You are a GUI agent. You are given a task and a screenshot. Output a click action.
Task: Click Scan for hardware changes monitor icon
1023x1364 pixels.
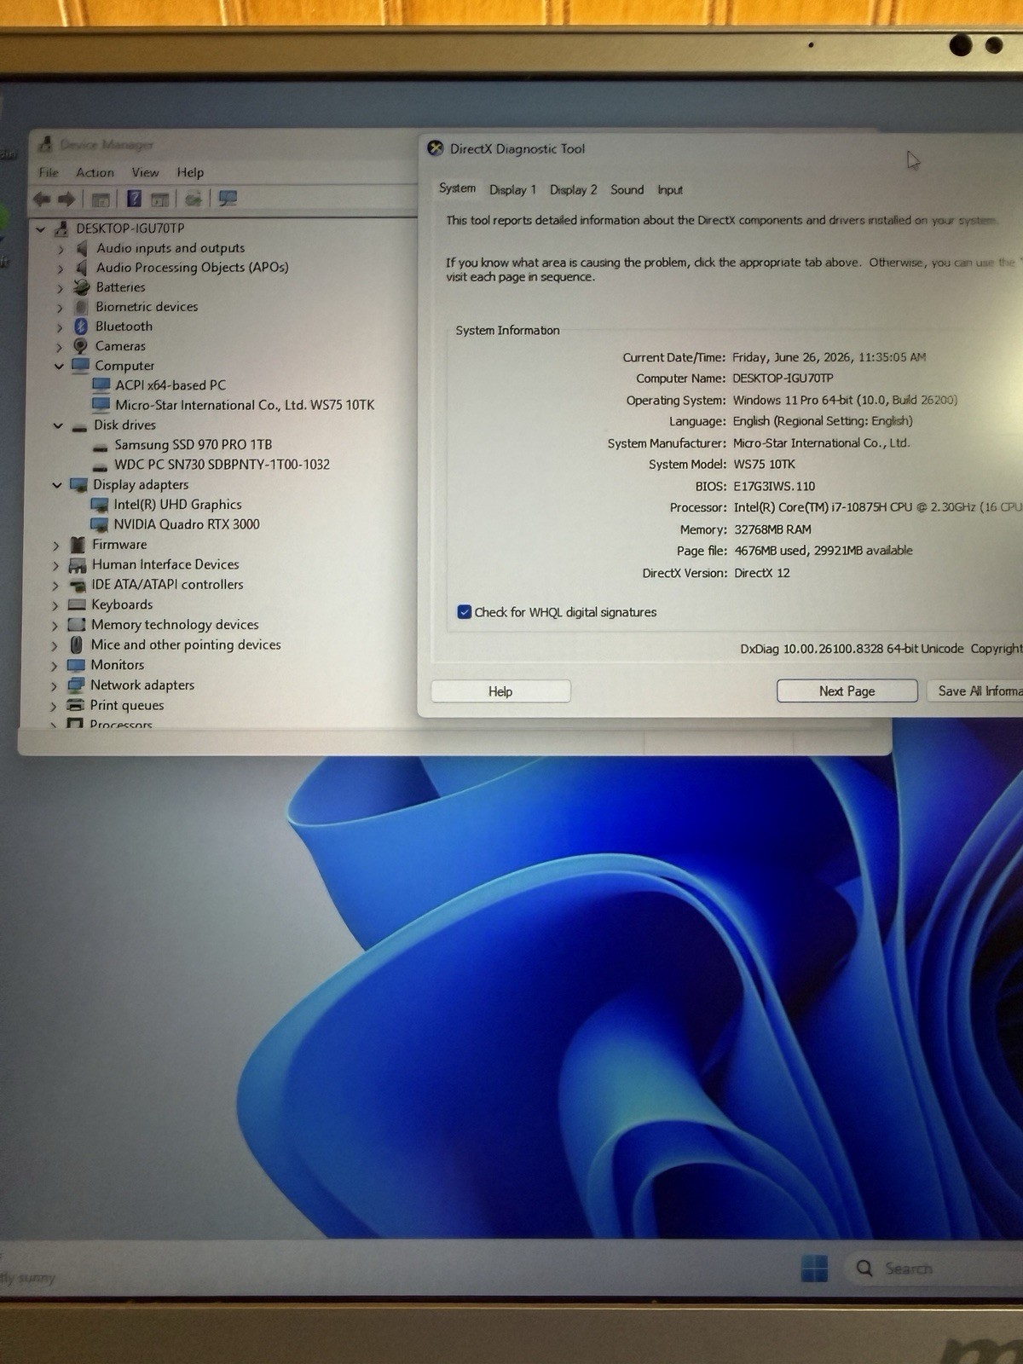[x=228, y=199]
